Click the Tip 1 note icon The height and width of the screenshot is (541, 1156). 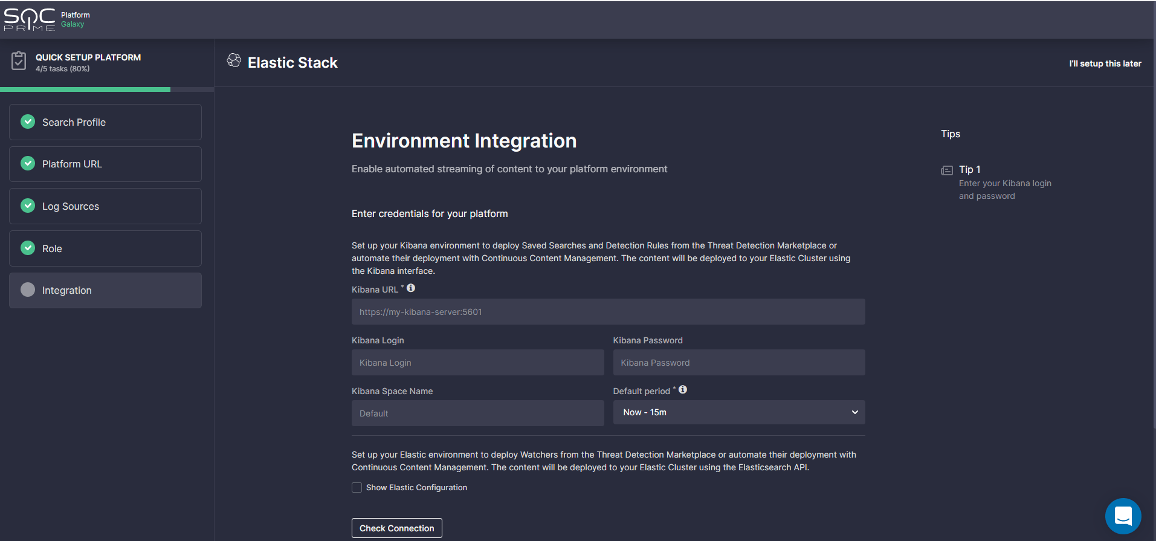click(947, 170)
